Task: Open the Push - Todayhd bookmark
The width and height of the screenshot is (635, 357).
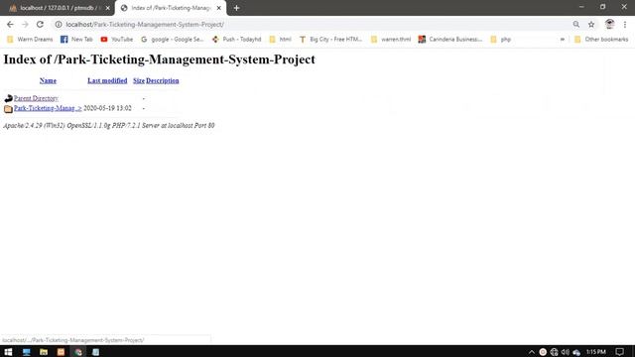Action: [x=236, y=40]
